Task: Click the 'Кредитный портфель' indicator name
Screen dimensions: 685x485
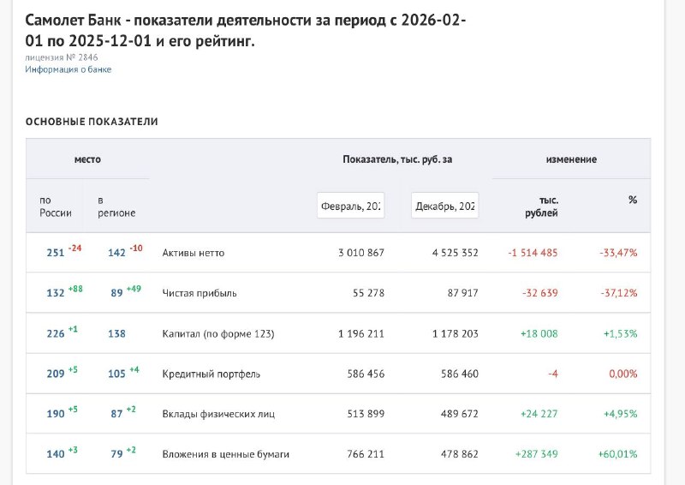Action: (211, 374)
